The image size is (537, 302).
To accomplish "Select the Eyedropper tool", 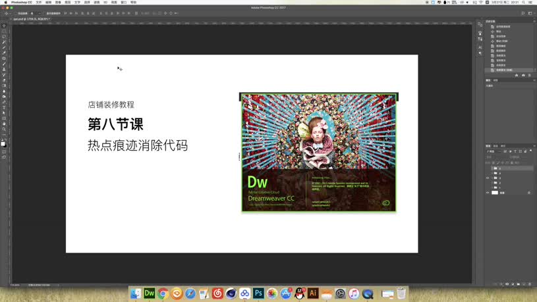I will [x=4, y=53].
